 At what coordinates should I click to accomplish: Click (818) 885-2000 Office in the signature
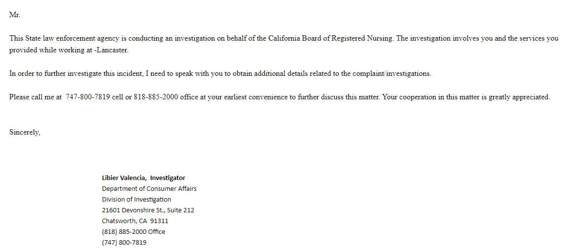click(133, 232)
